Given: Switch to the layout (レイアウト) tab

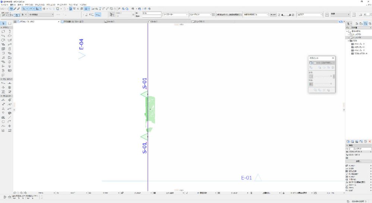Looking at the screenshot, I should point(214,22).
